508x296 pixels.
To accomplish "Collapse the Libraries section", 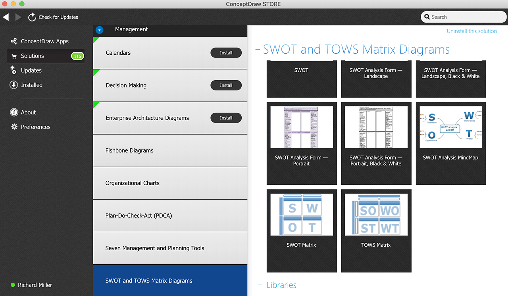I will click(260, 285).
